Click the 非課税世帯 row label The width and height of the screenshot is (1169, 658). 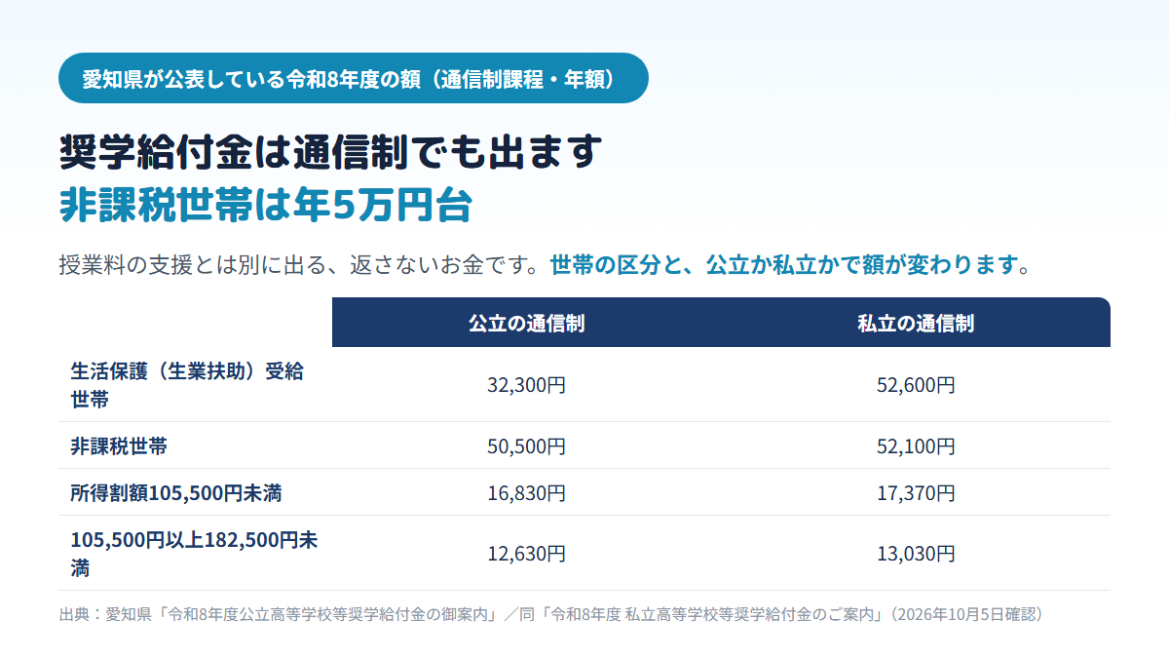(119, 445)
